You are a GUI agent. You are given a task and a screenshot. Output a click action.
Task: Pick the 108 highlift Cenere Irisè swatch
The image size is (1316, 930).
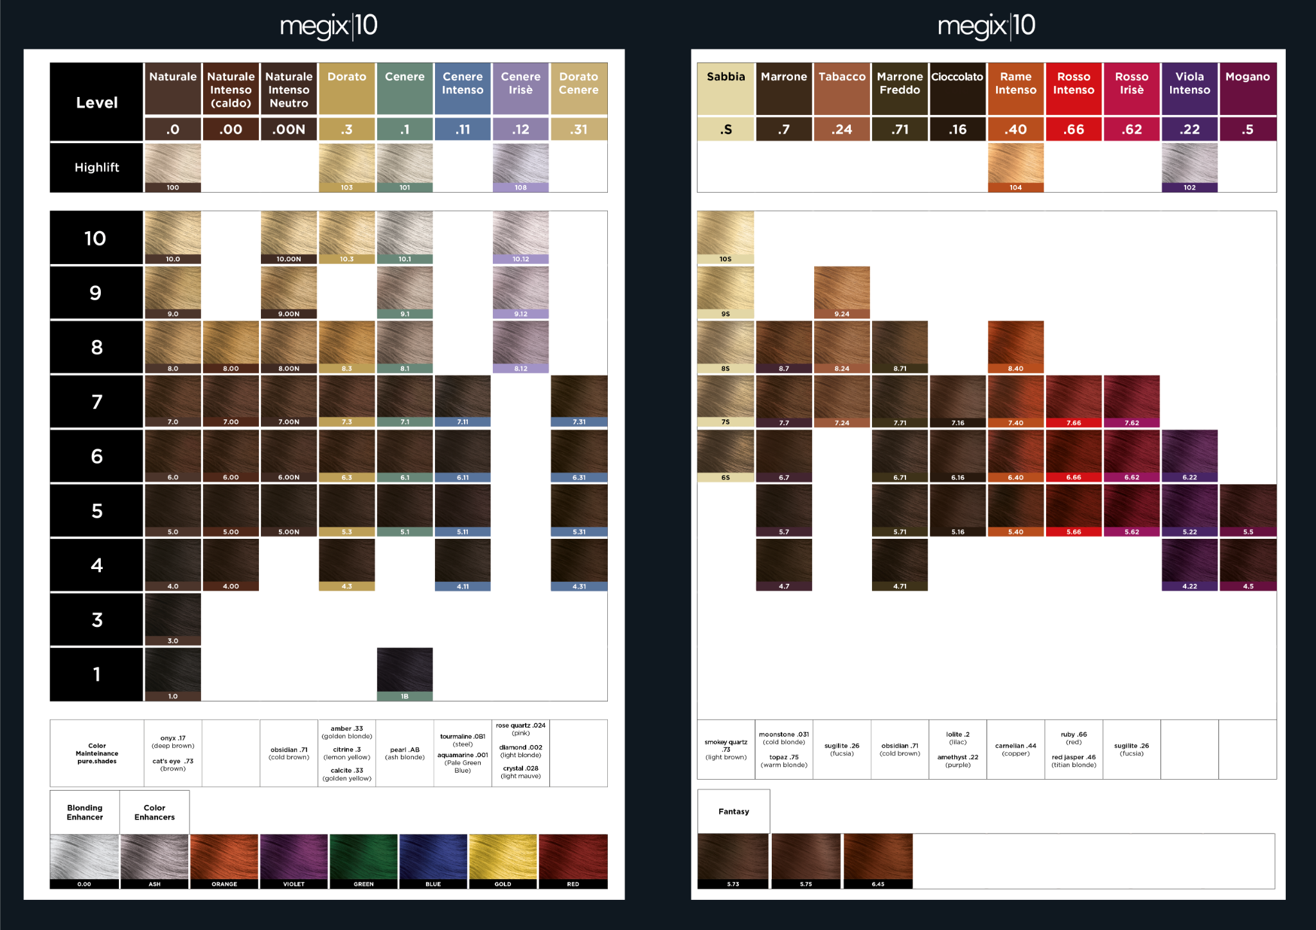[x=520, y=168]
